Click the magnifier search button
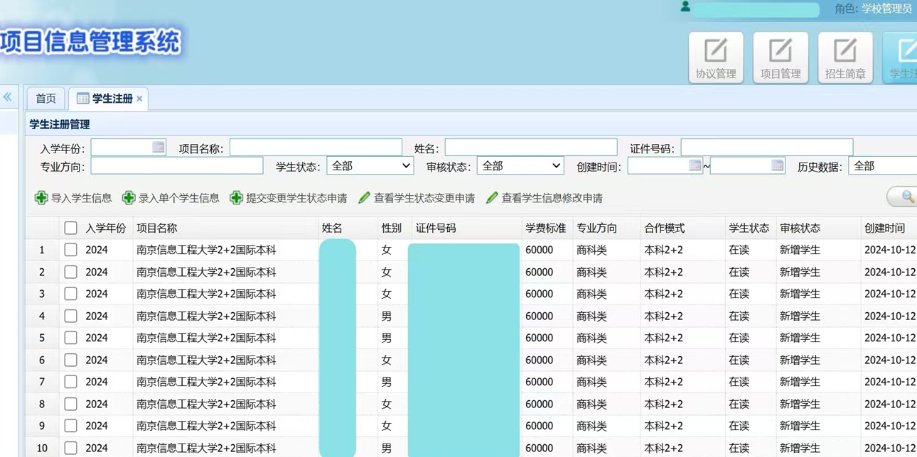Image resolution: width=917 pixels, height=457 pixels. click(906, 197)
